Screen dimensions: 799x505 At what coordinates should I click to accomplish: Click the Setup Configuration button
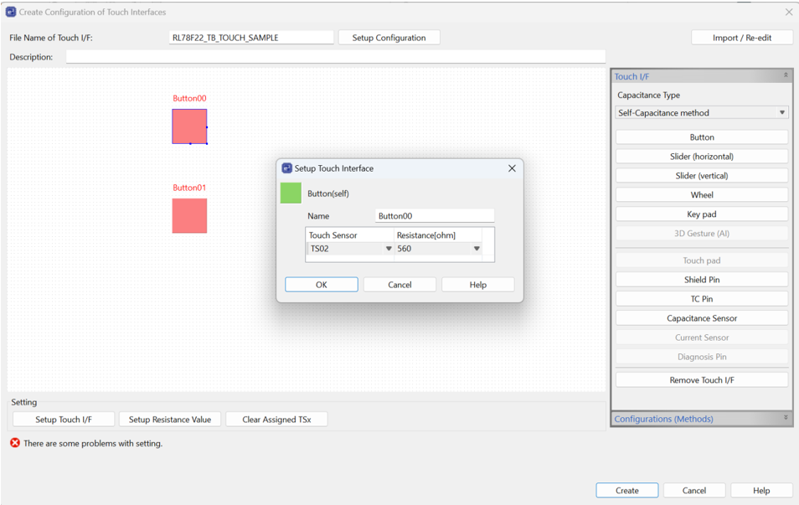click(389, 38)
